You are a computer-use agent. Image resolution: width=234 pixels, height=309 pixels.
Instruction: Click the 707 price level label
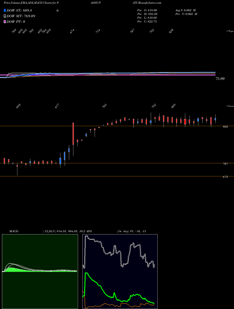click(x=225, y=163)
